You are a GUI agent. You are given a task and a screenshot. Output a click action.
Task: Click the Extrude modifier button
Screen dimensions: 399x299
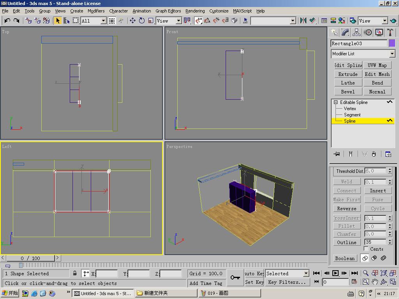point(348,74)
